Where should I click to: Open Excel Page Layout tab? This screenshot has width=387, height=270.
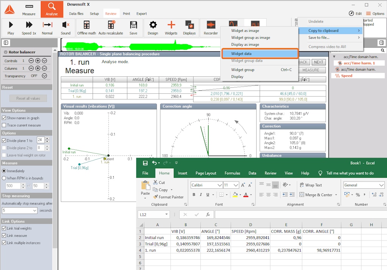click(206, 173)
